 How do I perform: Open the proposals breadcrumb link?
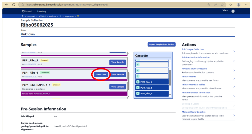pos(31,16)
